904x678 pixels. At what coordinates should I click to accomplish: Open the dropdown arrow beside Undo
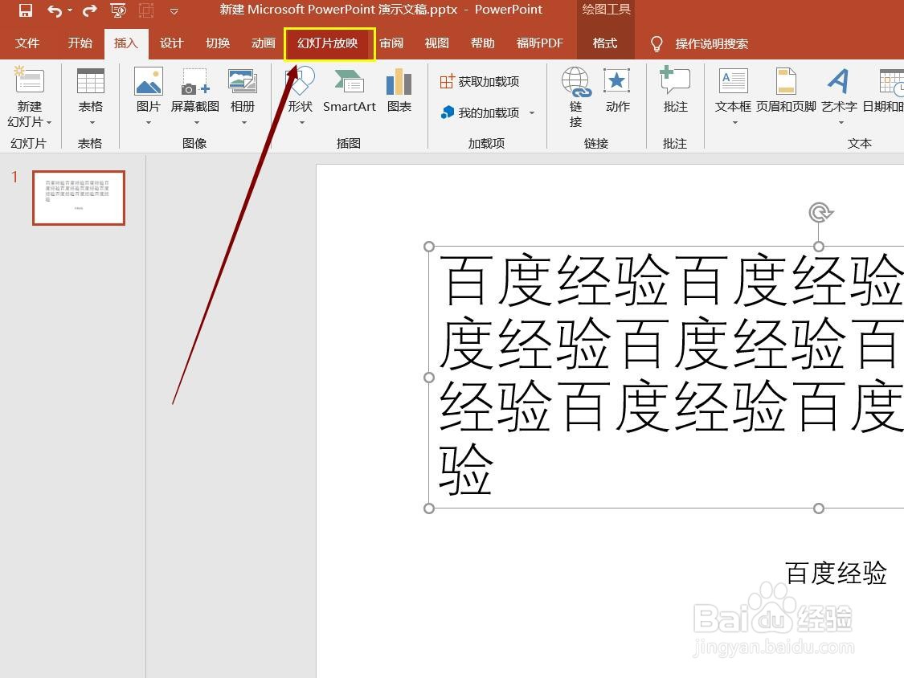click(x=70, y=10)
